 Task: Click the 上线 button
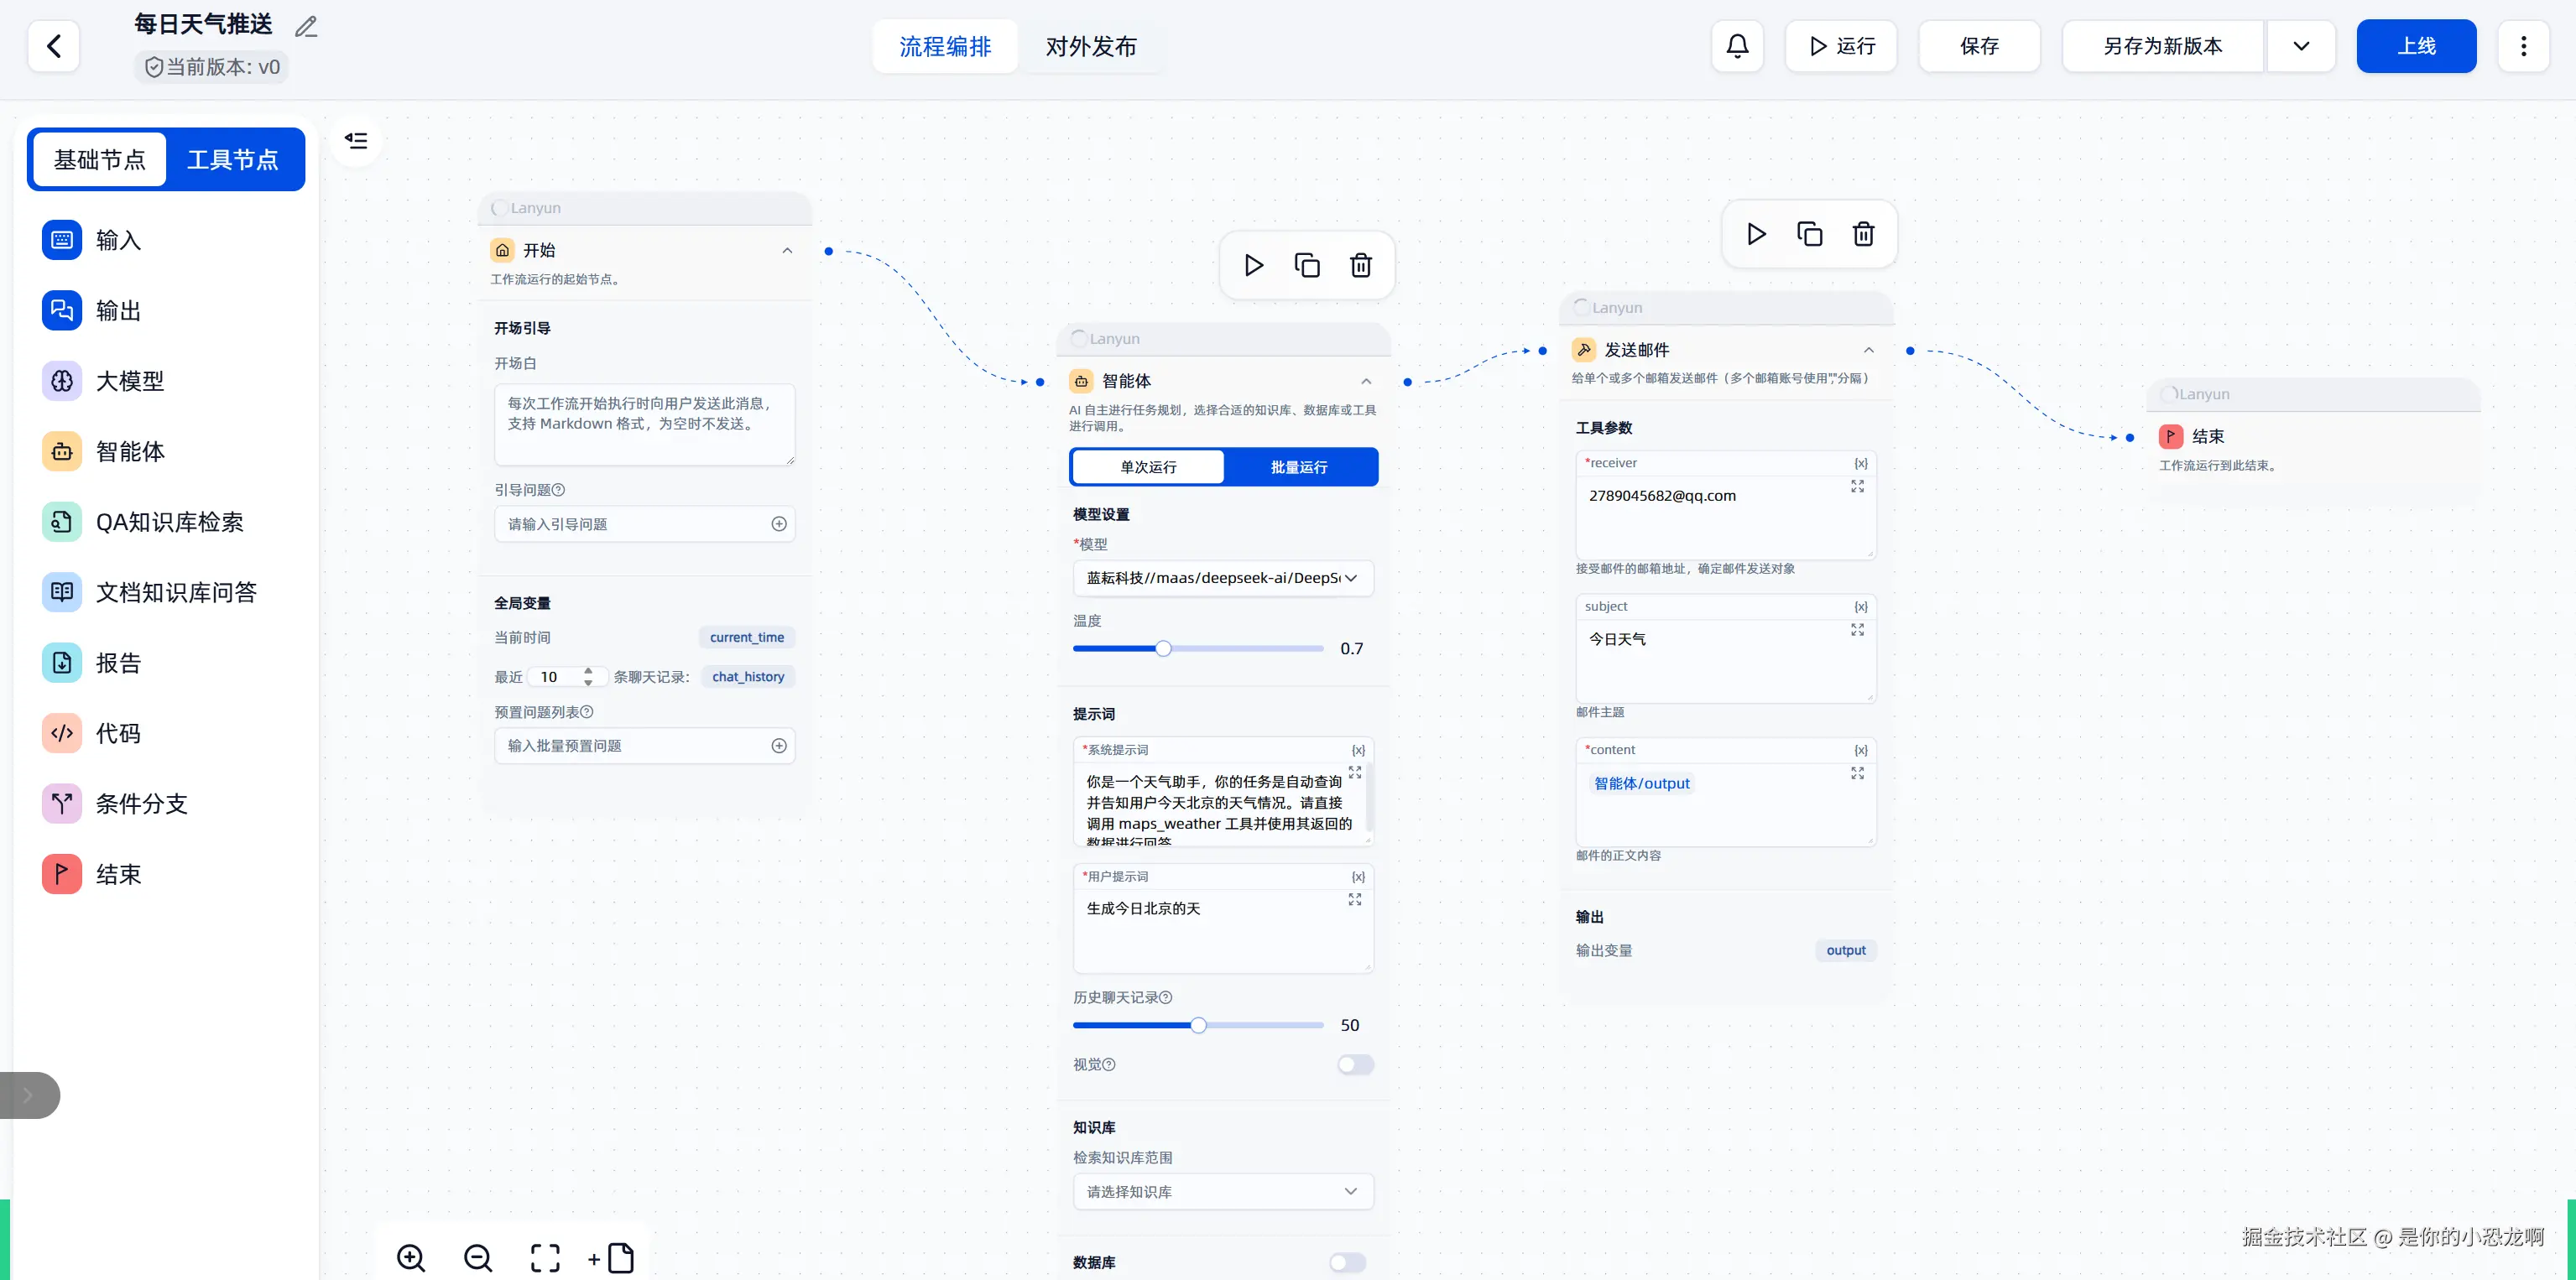pyautogui.click(x=2416, y=46)
